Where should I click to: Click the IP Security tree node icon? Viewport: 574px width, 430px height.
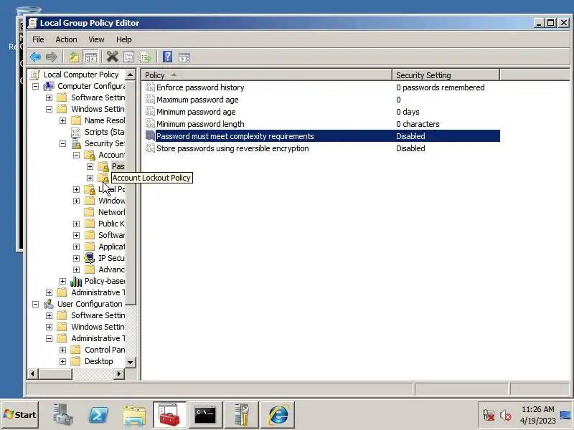point(90,258)
